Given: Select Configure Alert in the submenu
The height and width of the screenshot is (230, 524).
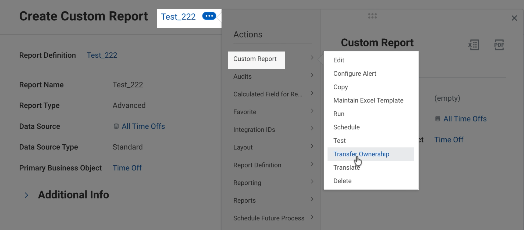Looking at the screenshot, I should (371, 74).
